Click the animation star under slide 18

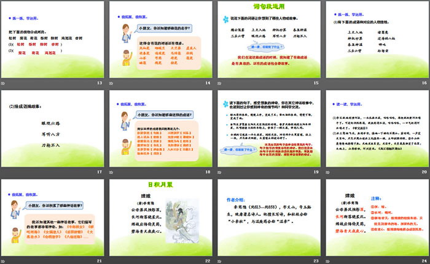click(111, 172)
